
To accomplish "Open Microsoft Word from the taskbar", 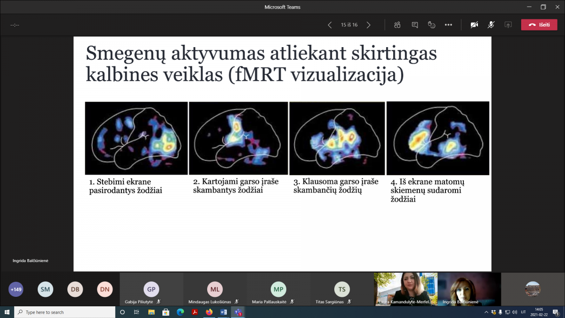I will [224, 312].
